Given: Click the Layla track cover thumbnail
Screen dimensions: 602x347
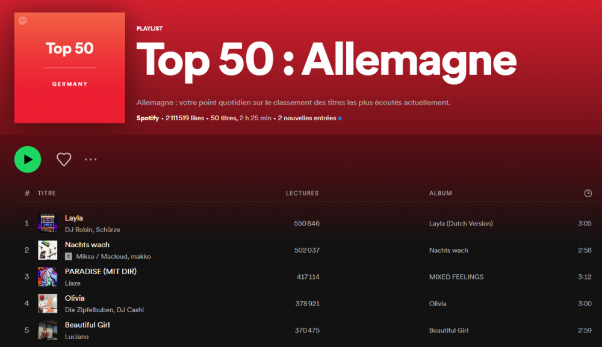Looking at the screenshot, I should tap(48, 223).
